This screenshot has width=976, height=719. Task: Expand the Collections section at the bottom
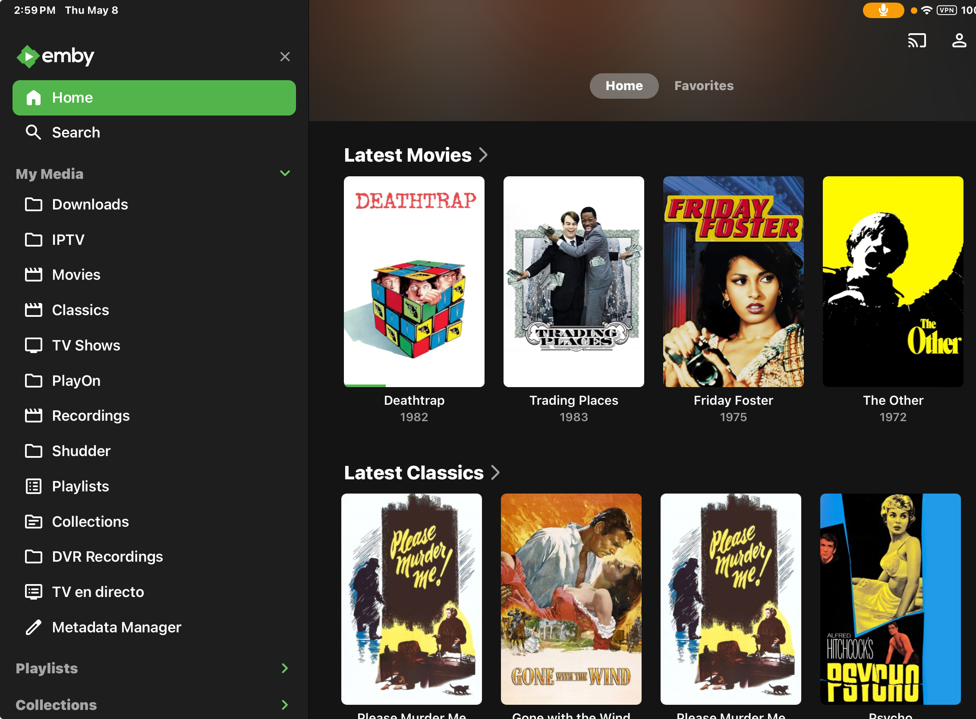(x=285, y=705)
